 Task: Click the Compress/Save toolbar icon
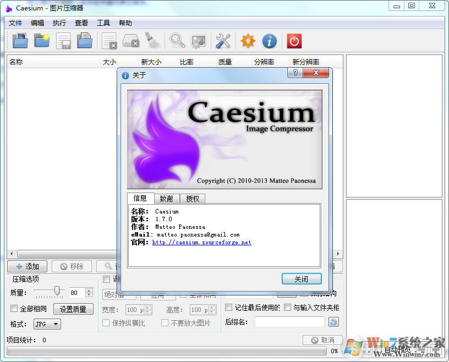(64, 41)
